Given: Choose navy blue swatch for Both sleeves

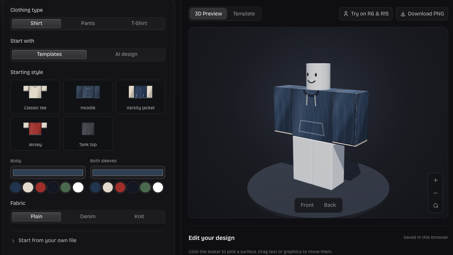Looking at the screenshot, I should pos(95,187).
